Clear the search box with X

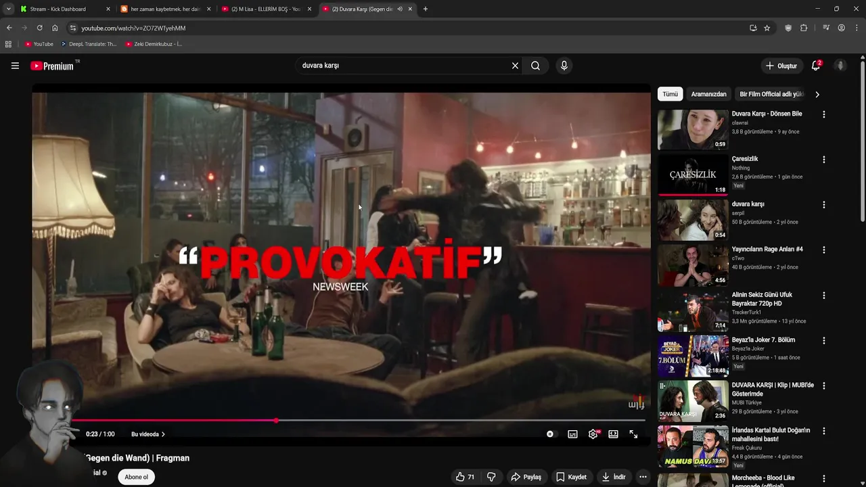pos(515,66)
